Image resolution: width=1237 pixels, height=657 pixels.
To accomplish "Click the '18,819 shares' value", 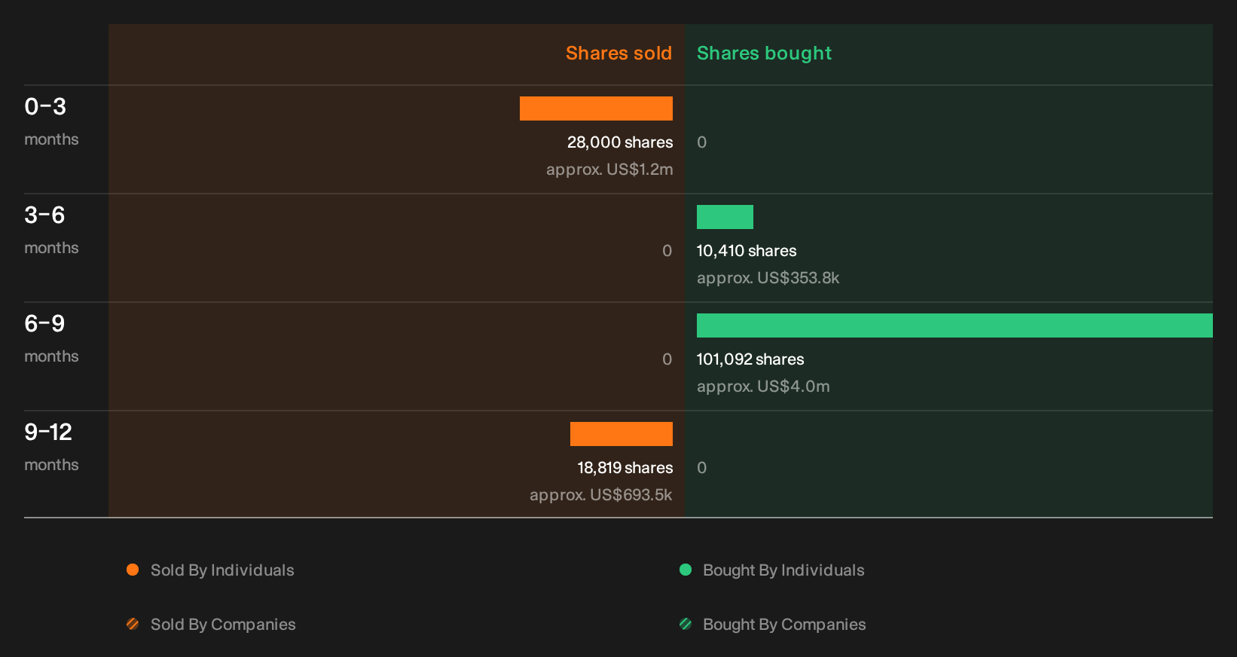I will [625, 468].
